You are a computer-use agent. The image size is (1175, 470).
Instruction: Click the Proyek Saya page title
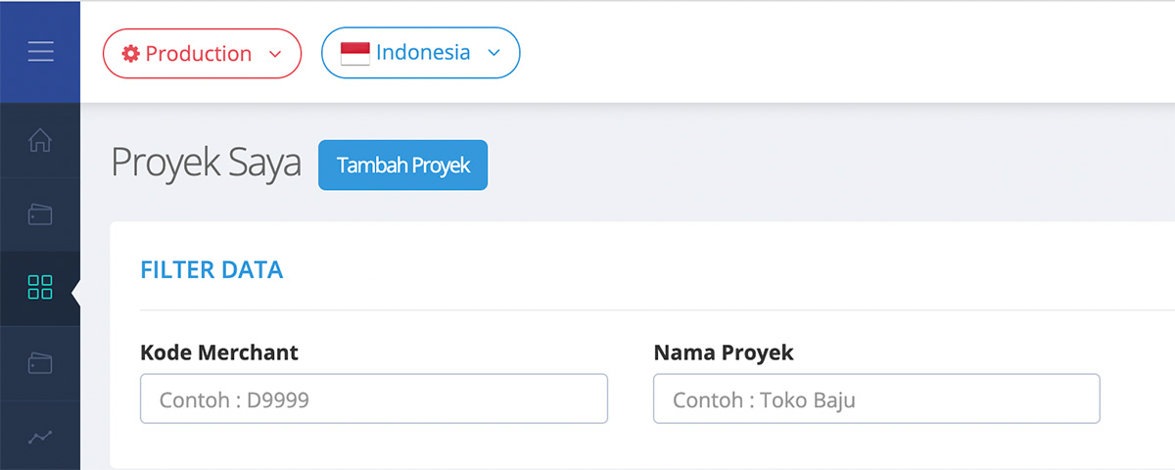pyautogui.click(x=206, y=164)
